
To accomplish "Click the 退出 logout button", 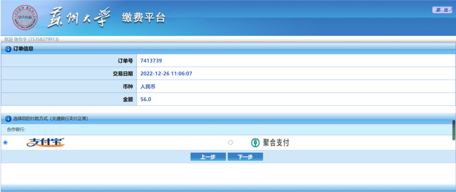I will pos(442,10).
